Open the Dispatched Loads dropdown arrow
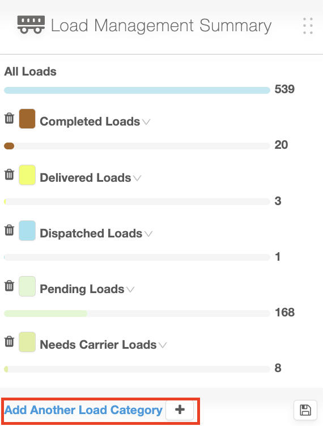The height and width of the screenshot is (426, 323). [148, 233]
